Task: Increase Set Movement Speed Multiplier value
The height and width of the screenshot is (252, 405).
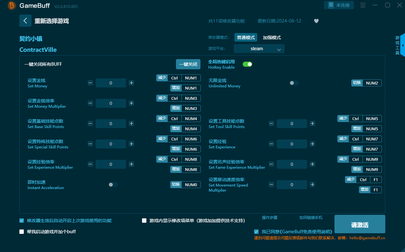Action: (313, 185)
